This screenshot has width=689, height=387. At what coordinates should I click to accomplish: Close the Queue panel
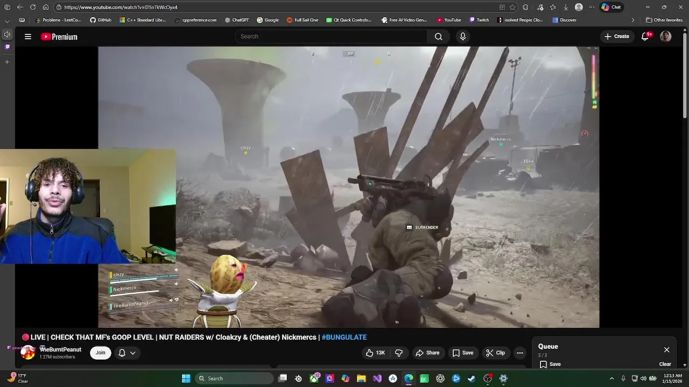coord(666,350)
